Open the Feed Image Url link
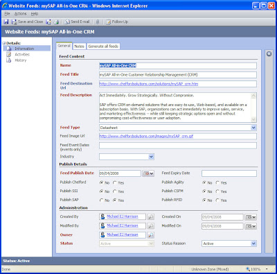 pos(146,136)
